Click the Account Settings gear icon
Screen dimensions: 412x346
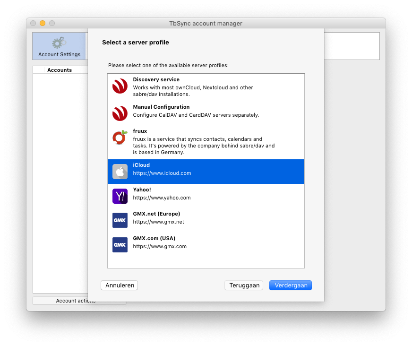59,43
